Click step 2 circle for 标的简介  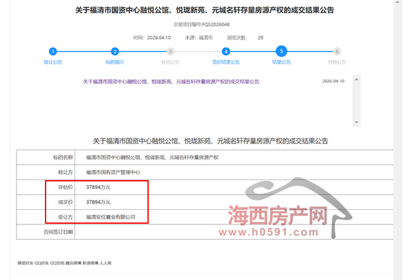(115, 51)
